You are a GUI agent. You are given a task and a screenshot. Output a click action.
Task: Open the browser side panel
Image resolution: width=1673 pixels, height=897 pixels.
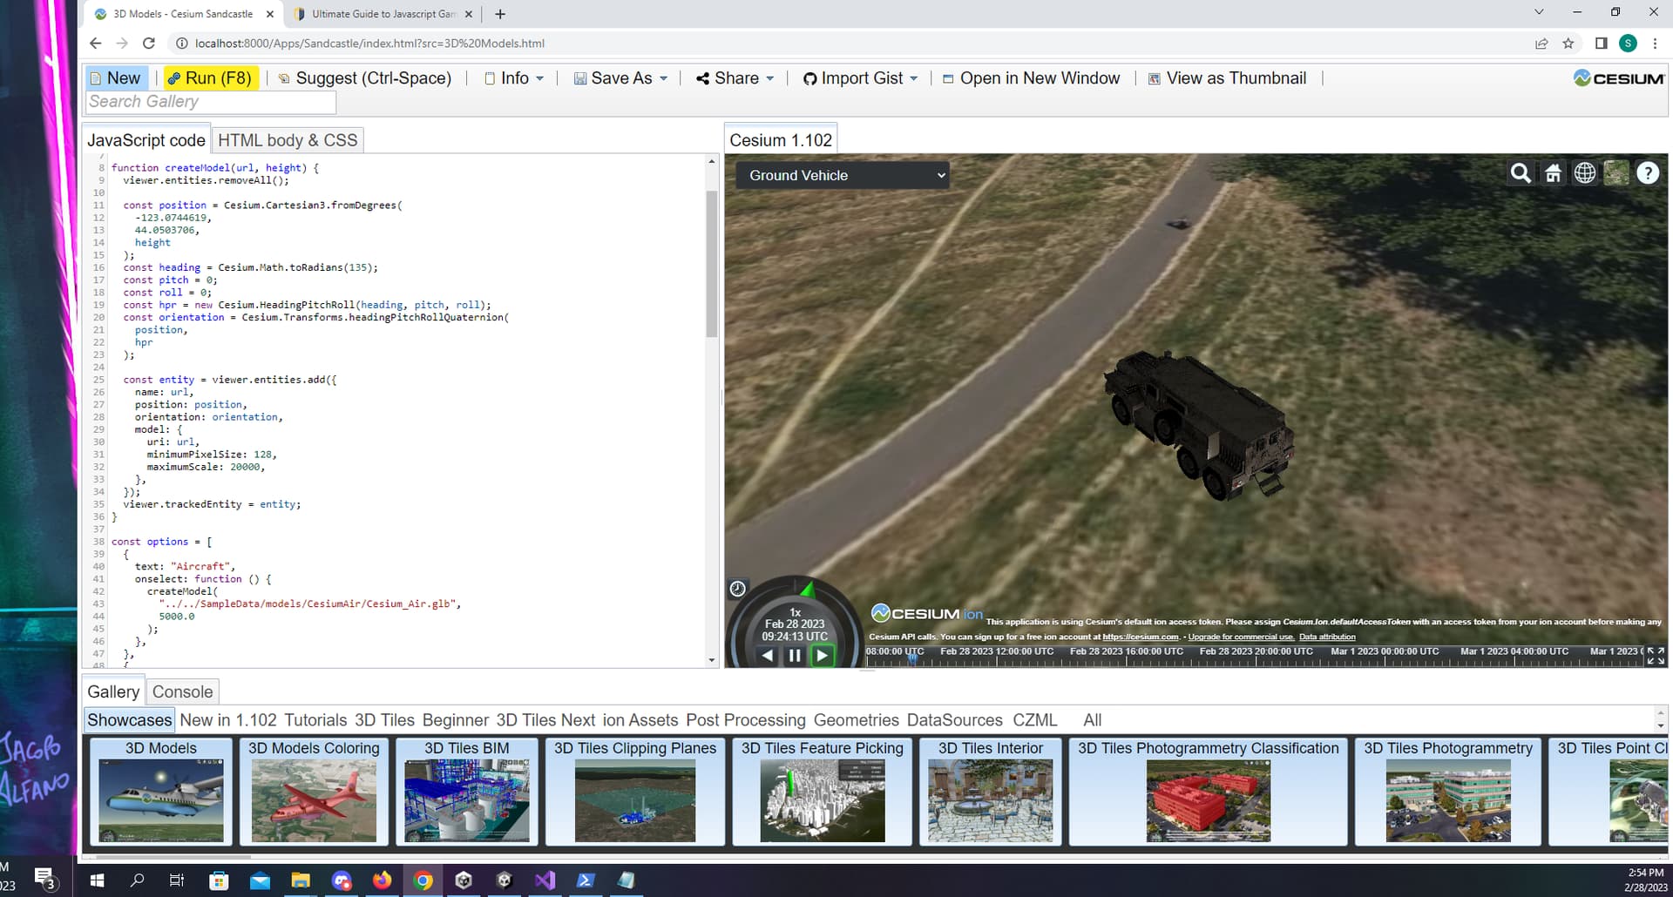[x=1601, y=43]
